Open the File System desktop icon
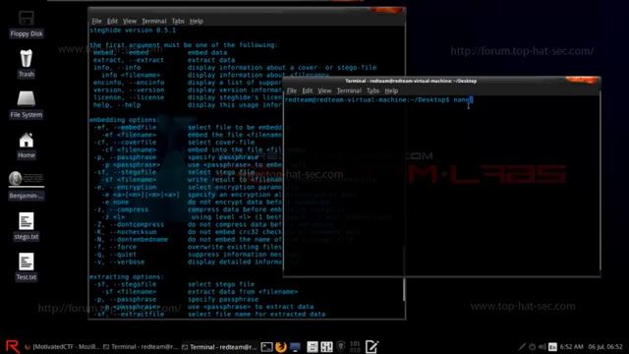The image size is (629, 354). 27,104
